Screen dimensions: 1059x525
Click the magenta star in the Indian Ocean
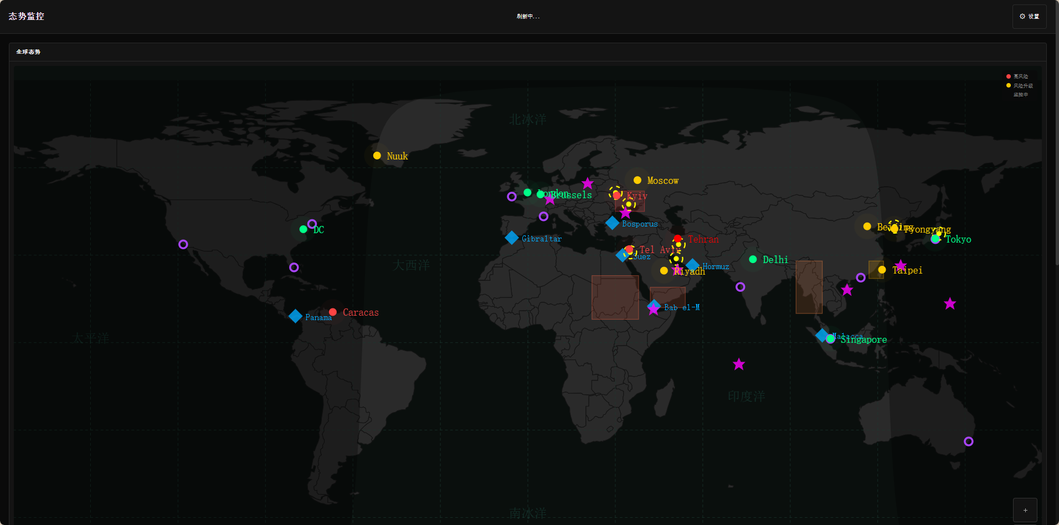(x=739, y=364)
